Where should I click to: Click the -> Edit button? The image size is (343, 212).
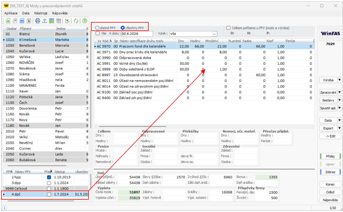[331, 136]
